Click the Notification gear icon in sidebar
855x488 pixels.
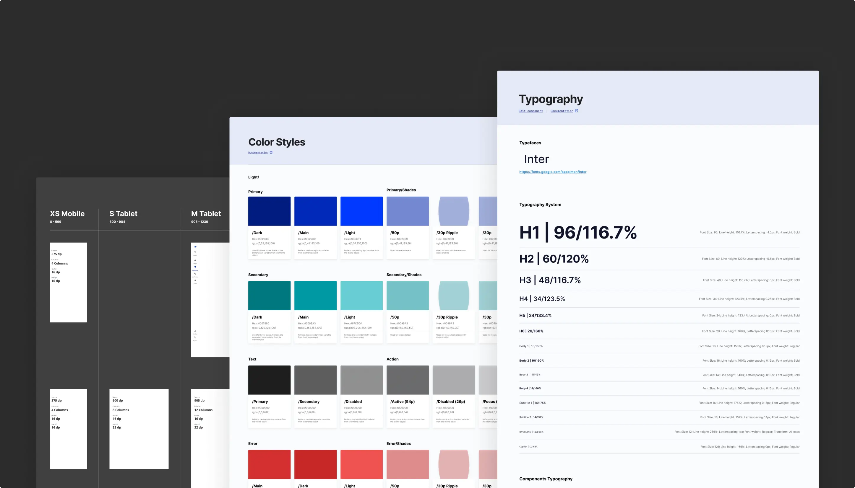coord(195,274)
